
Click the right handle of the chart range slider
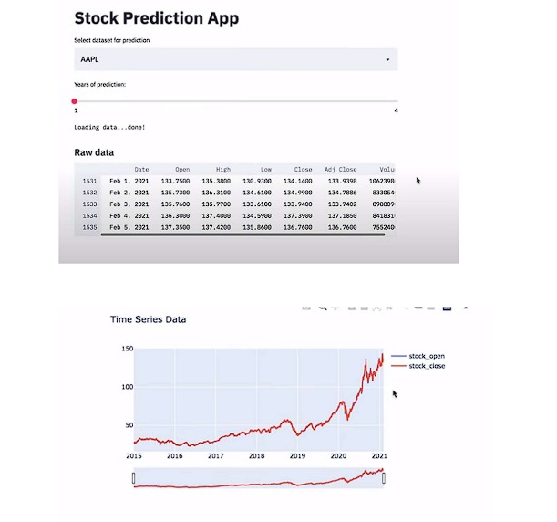pos(384,478)
